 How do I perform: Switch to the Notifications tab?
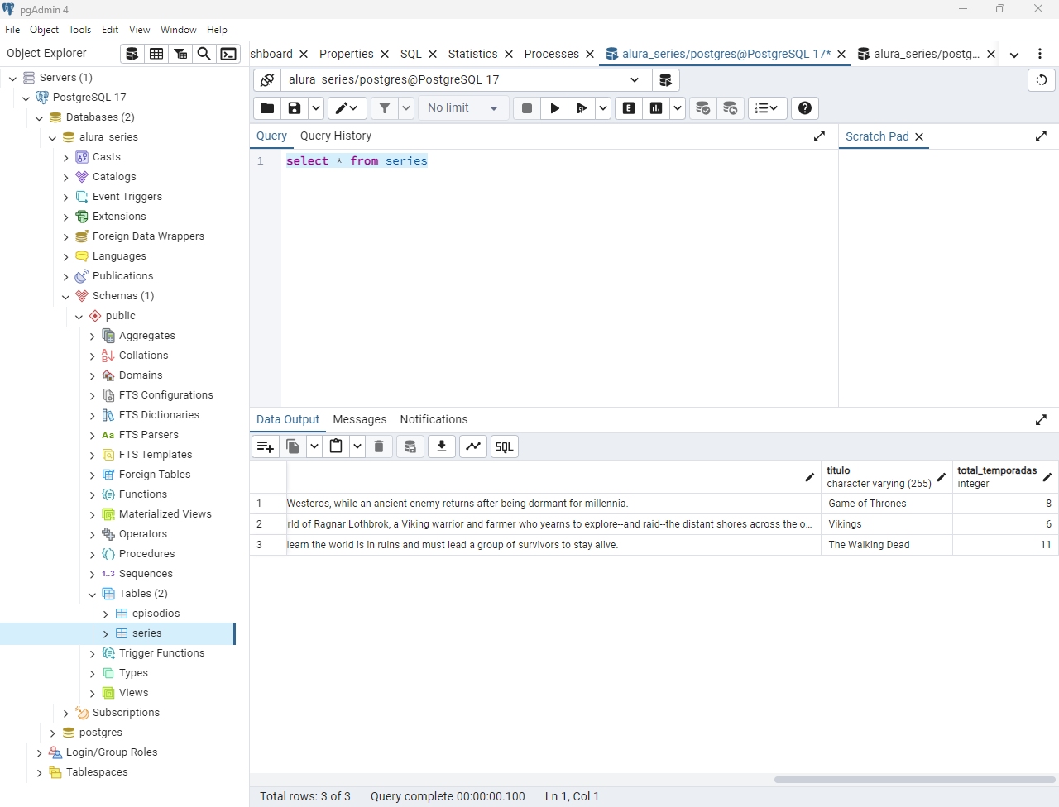tap(434, 420)
